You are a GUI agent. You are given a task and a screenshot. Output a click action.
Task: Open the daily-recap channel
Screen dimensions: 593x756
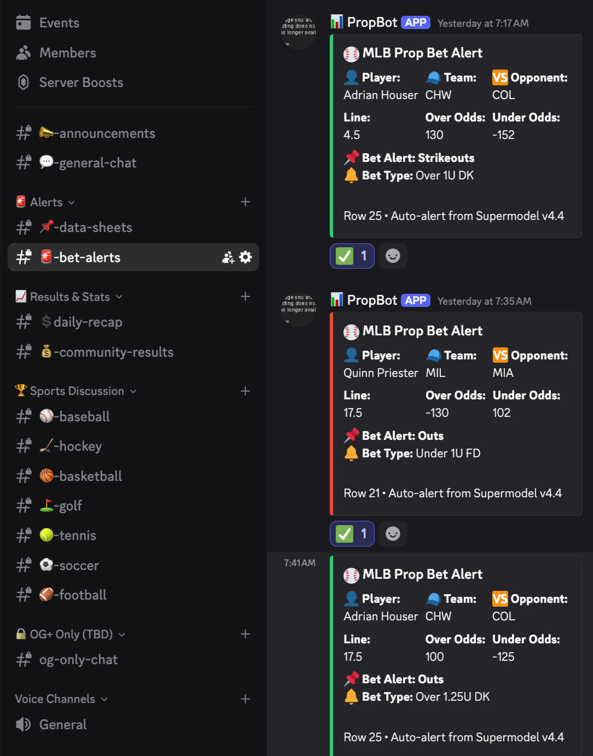[88, 322]
